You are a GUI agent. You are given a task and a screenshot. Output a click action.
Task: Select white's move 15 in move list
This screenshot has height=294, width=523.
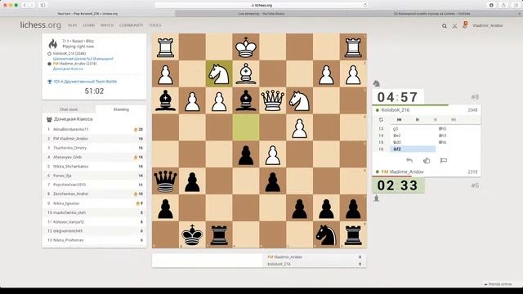(x=412, y=142)
